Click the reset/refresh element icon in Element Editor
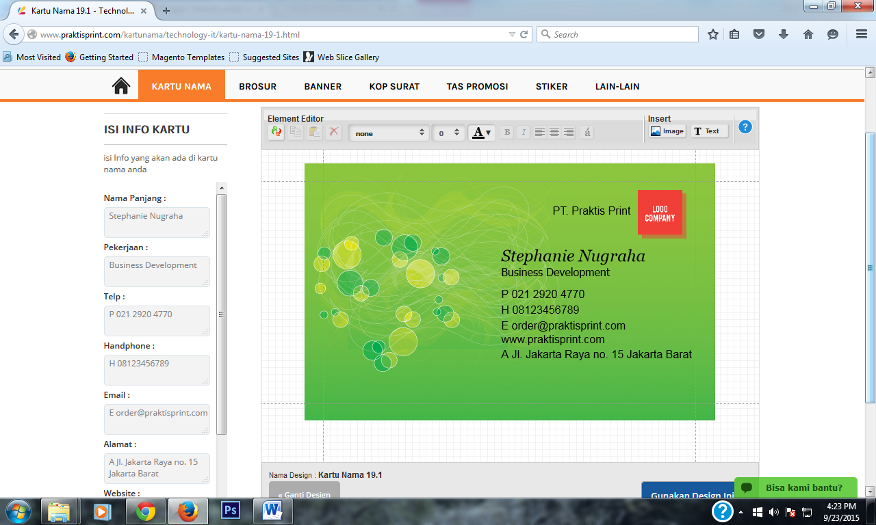Screen dimensions: 876x525 (276, 132)
